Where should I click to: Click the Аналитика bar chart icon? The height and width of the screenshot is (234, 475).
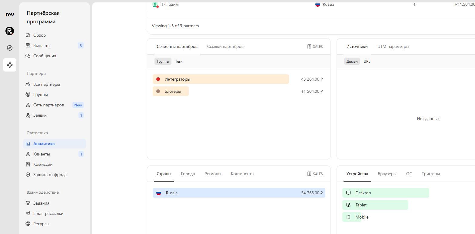pyautogui.click(x=28, y=144)
